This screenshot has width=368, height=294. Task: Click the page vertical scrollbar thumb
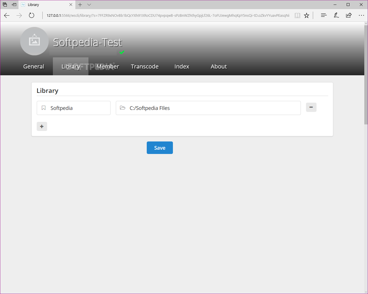pos(366,75)
